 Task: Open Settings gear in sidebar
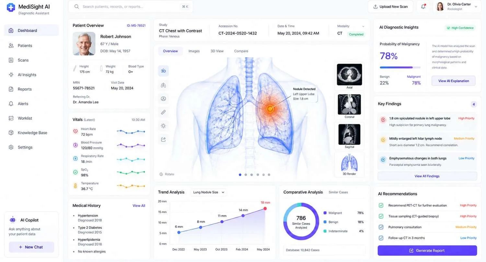[x=11, y=147]
